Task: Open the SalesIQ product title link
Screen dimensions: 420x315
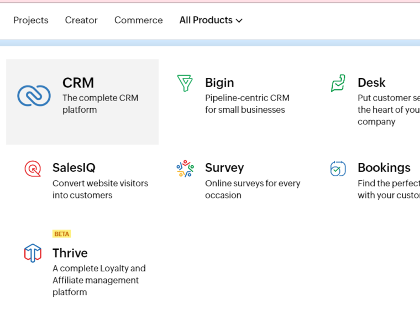Action: coord(74,167)
